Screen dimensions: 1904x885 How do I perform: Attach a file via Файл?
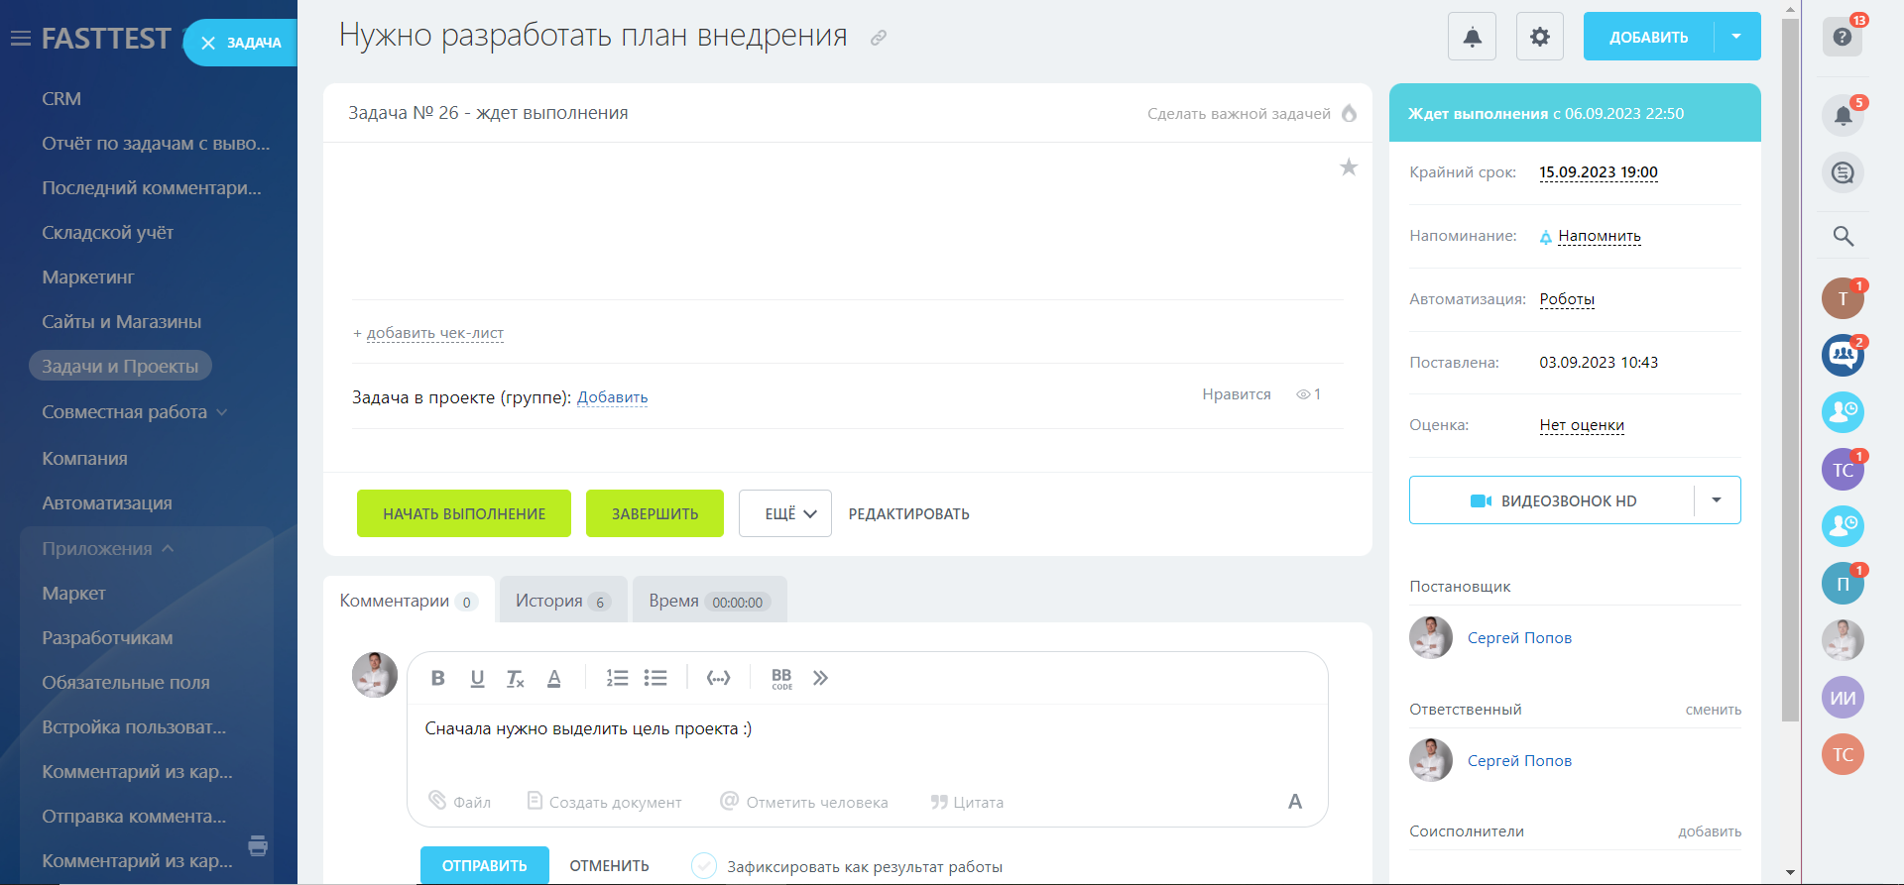tap(460, 801)
